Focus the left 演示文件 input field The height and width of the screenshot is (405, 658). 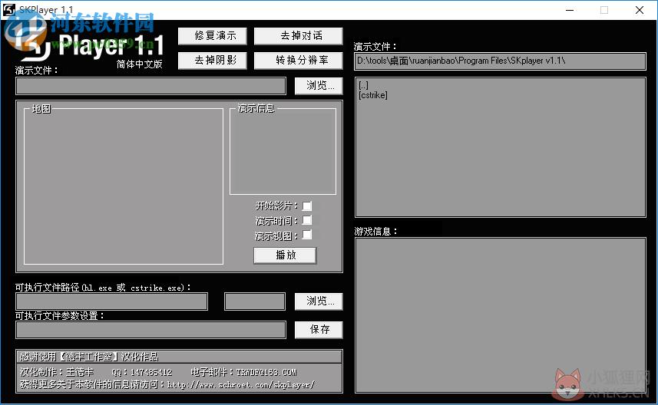pyautogui.click(x=151, y=87)
